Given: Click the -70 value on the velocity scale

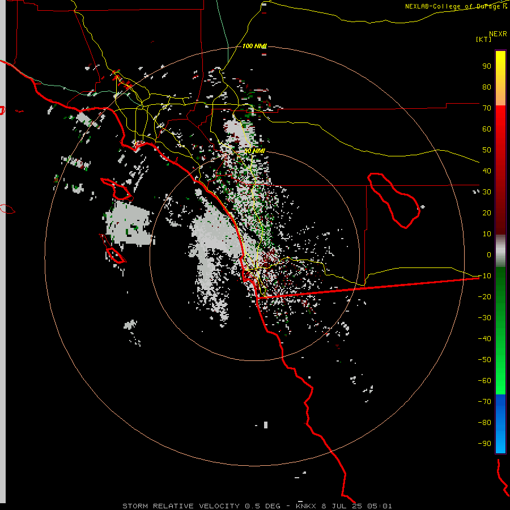Looking at the screenshot, I should [484, 402].
